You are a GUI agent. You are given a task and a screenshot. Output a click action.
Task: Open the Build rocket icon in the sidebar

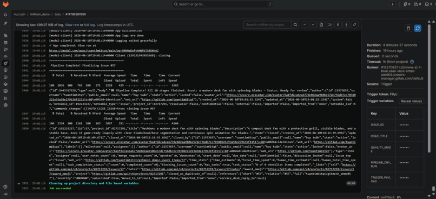(5, 63)
